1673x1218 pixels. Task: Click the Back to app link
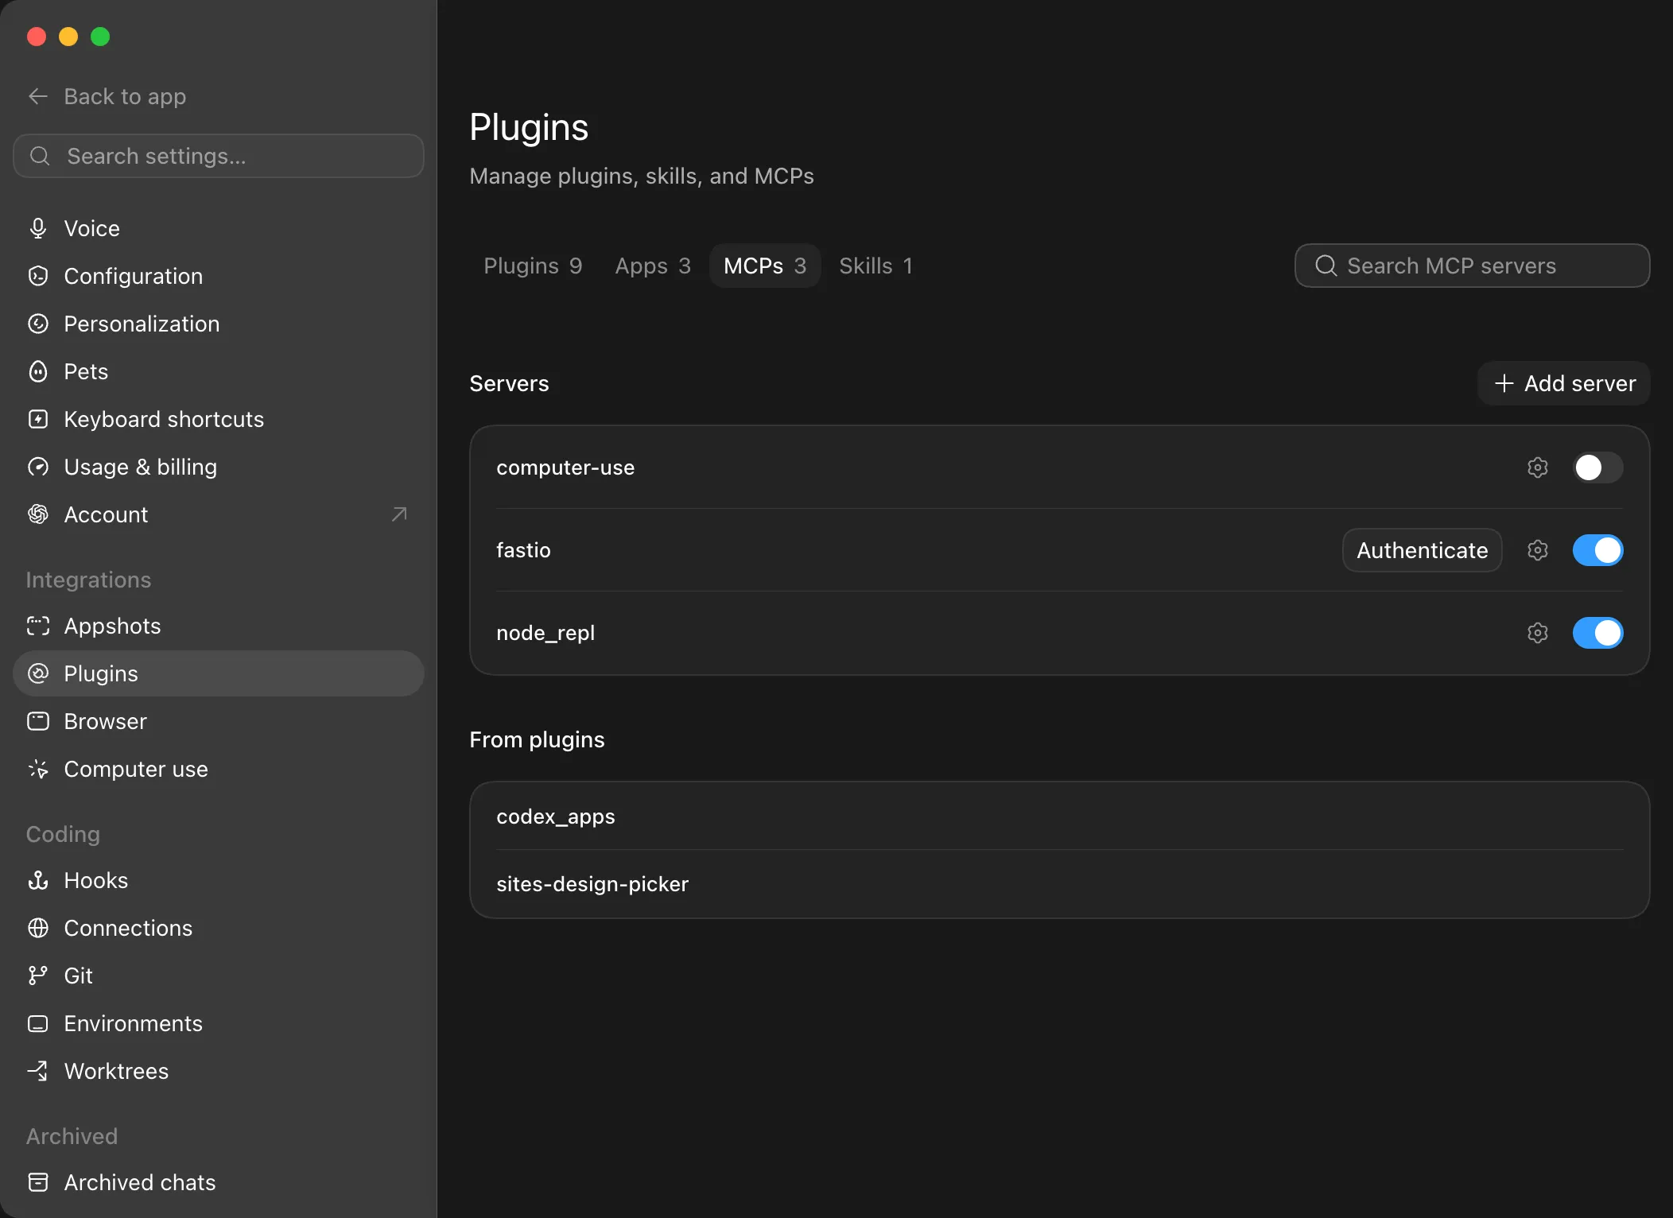click(x=107, y=96)
